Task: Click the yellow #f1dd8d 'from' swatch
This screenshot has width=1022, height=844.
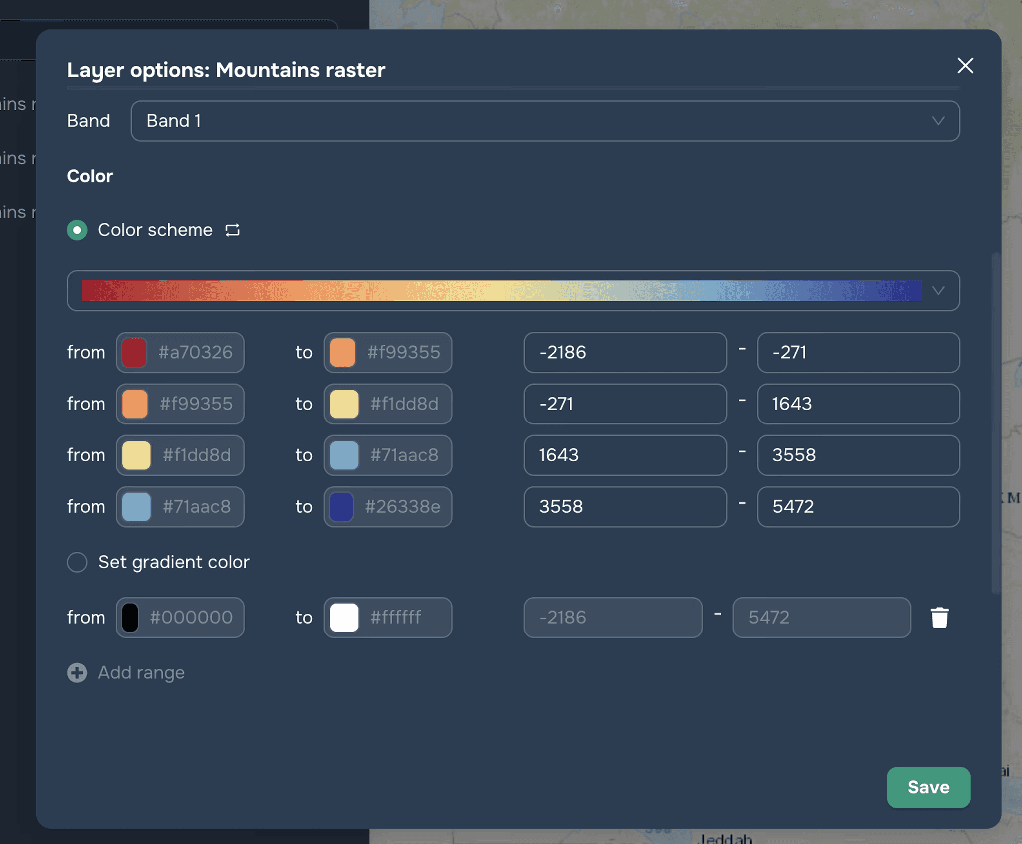Action: click(x=136, y=455)
